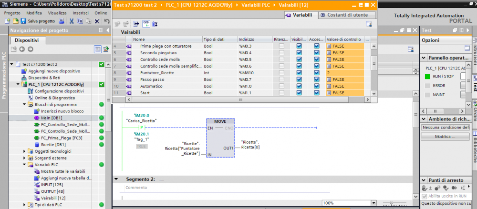Toggle Accessibile checkbox for Seconda piegatura

pos(317,52)
